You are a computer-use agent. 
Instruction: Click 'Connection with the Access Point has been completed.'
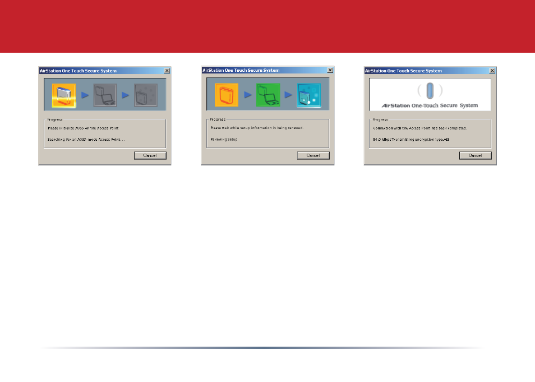[419, 128]
